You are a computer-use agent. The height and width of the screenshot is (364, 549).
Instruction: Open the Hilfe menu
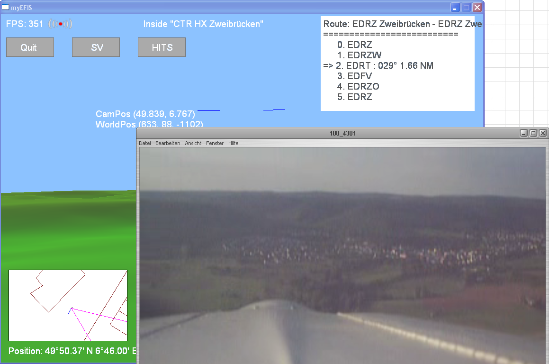(x=233, y=143)
